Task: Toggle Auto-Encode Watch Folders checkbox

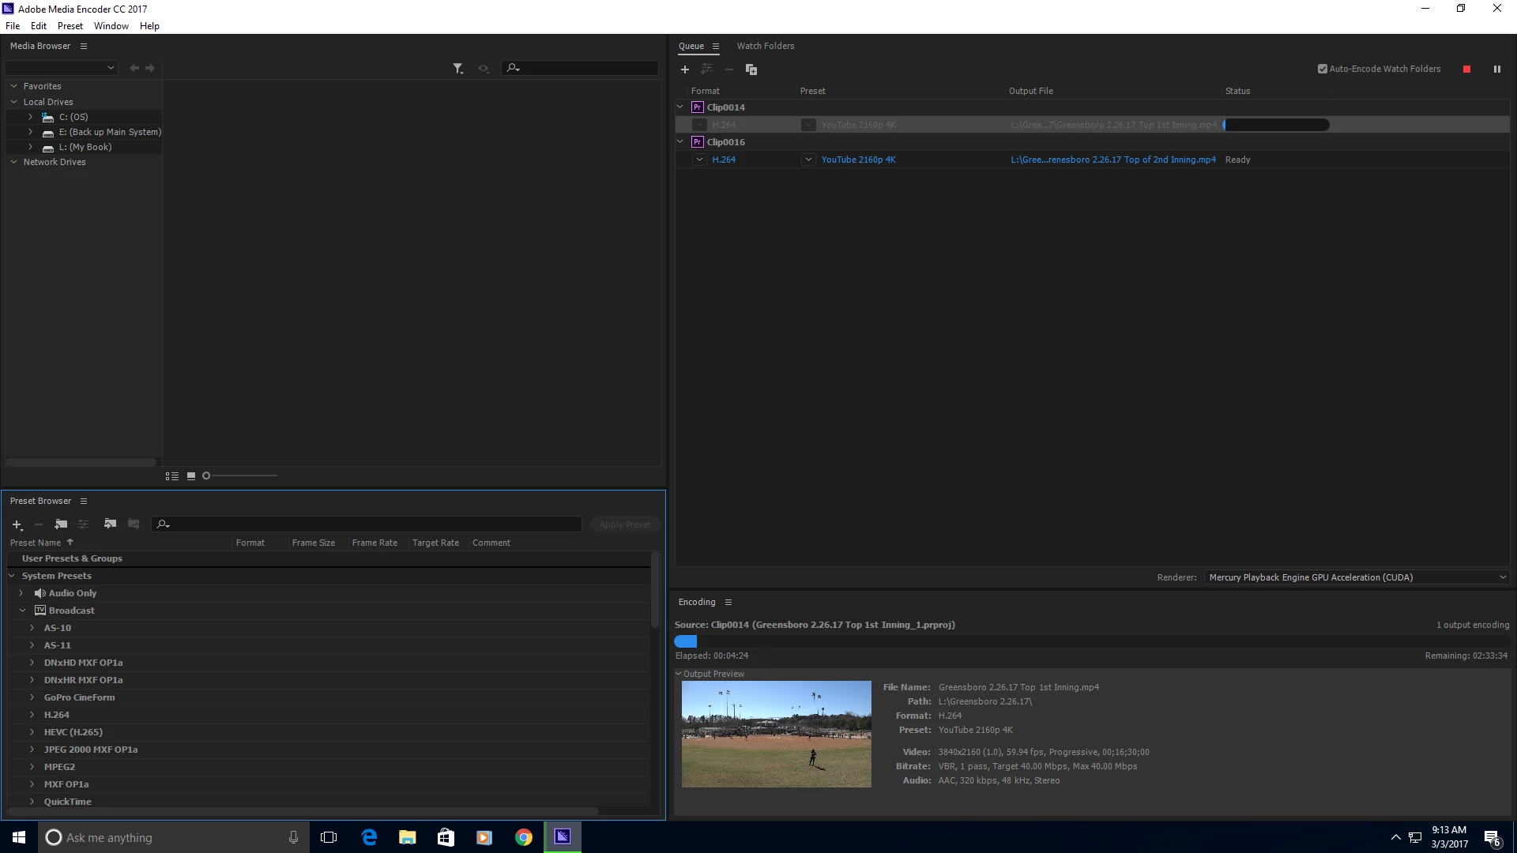Action: pos(1322,69)
